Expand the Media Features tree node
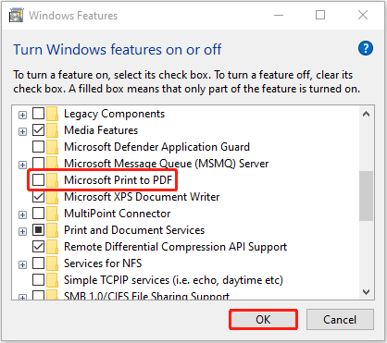This screenshot has width=387, height=343. pos(22,131)
